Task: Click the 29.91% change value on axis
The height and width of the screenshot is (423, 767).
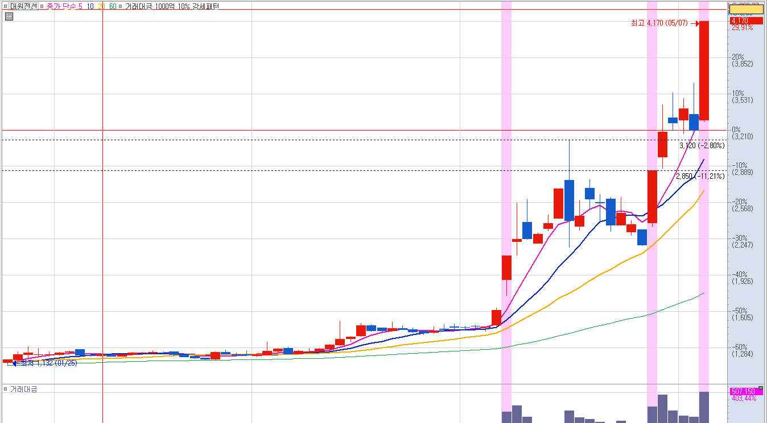Action: 743,27
